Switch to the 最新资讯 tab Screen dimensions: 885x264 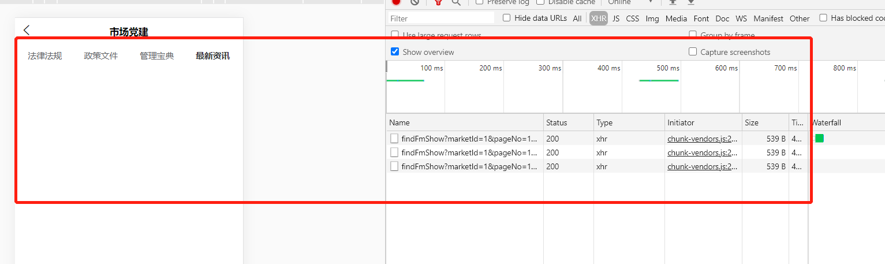pos(212,56)
